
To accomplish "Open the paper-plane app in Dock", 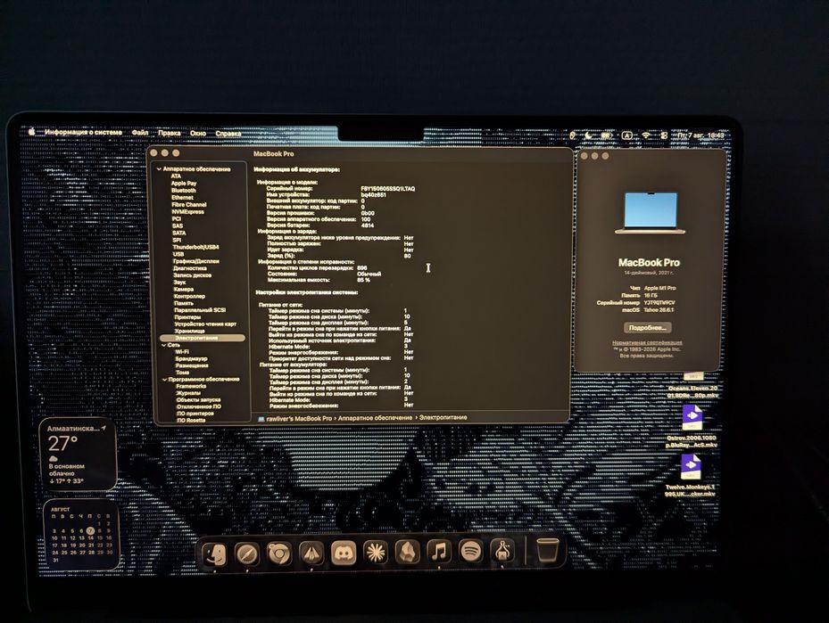I will click(311, 553).
